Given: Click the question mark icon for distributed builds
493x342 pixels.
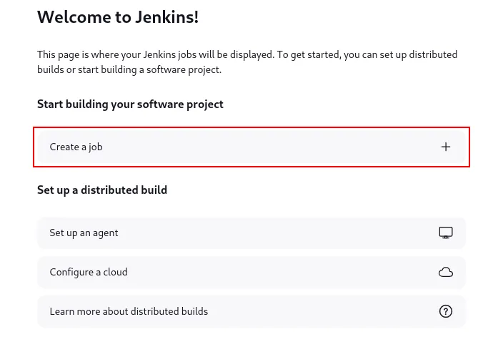Looking at the screenshot, I should click(x=446, y=311).
